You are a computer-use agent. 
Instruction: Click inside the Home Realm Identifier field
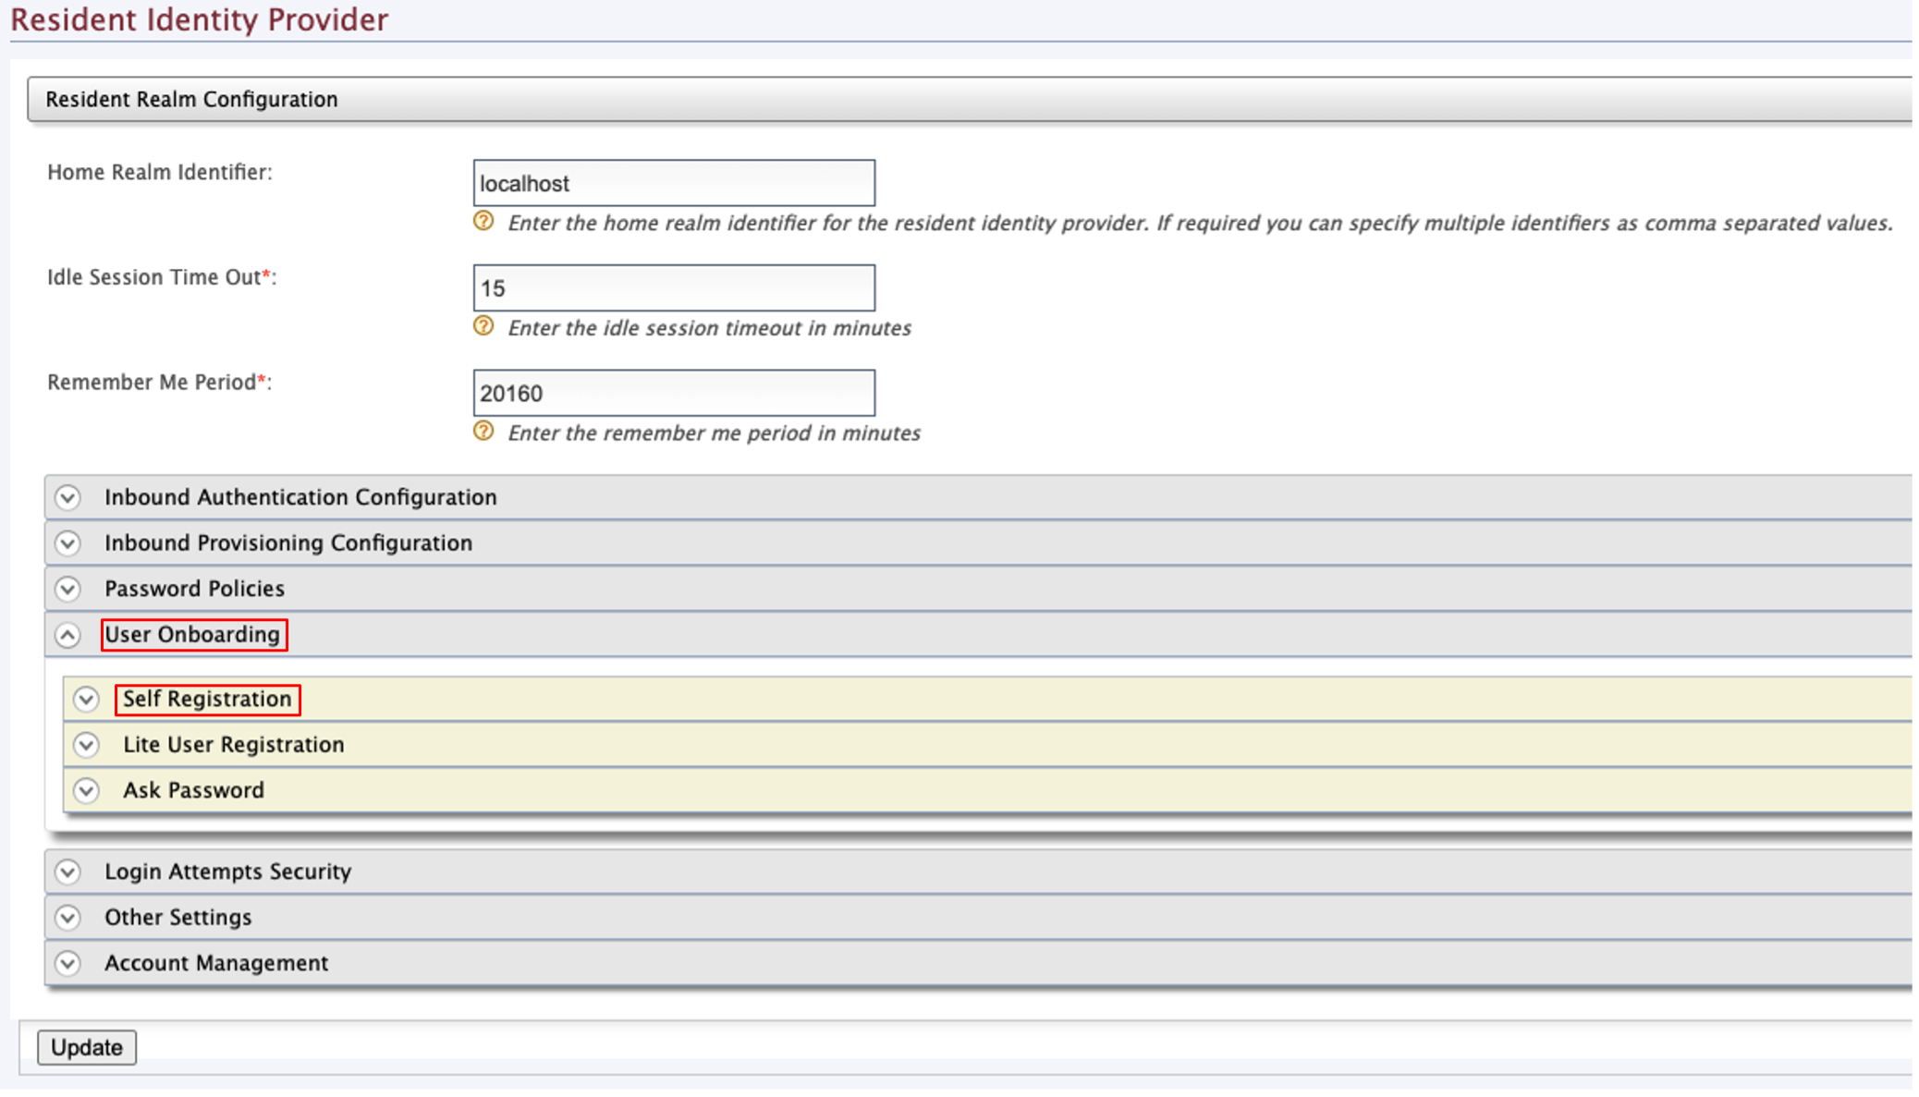pyautogui.click(x=673, y=183)
